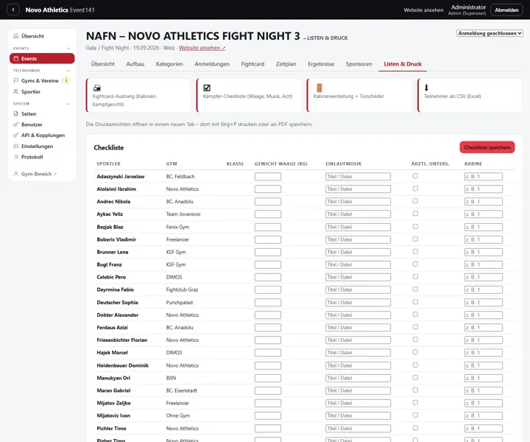Switch to the Anmeldungen tab
Image resolution: width=530 pixels, height=442 pixels.
(212, 64)
